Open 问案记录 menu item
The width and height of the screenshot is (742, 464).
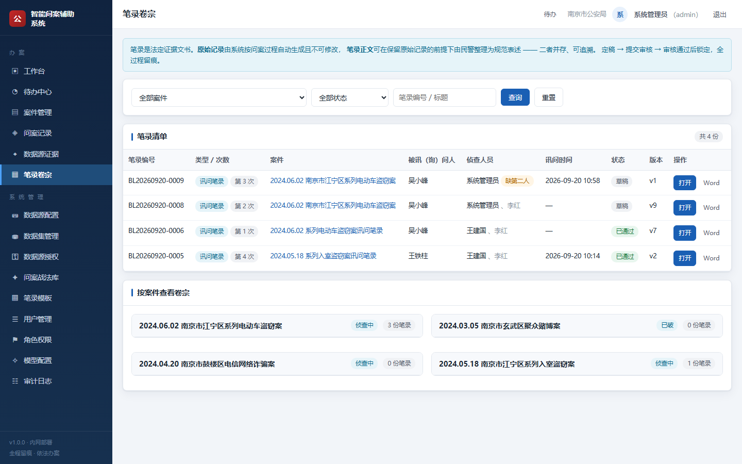coord(56,133)
